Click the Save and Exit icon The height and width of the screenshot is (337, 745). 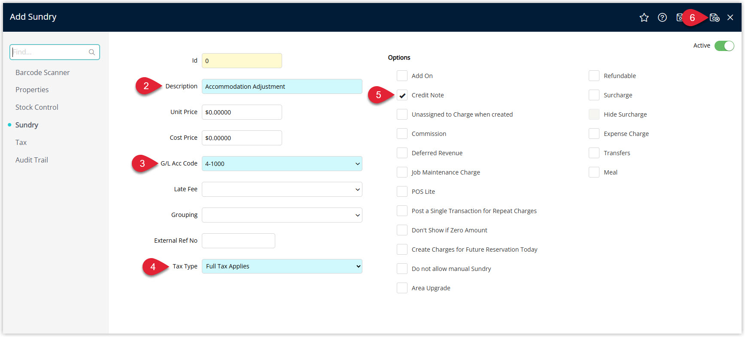(x=715, y=18)
